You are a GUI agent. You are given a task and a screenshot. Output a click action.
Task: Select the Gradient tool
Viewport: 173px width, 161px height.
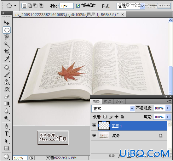(7, 104)
